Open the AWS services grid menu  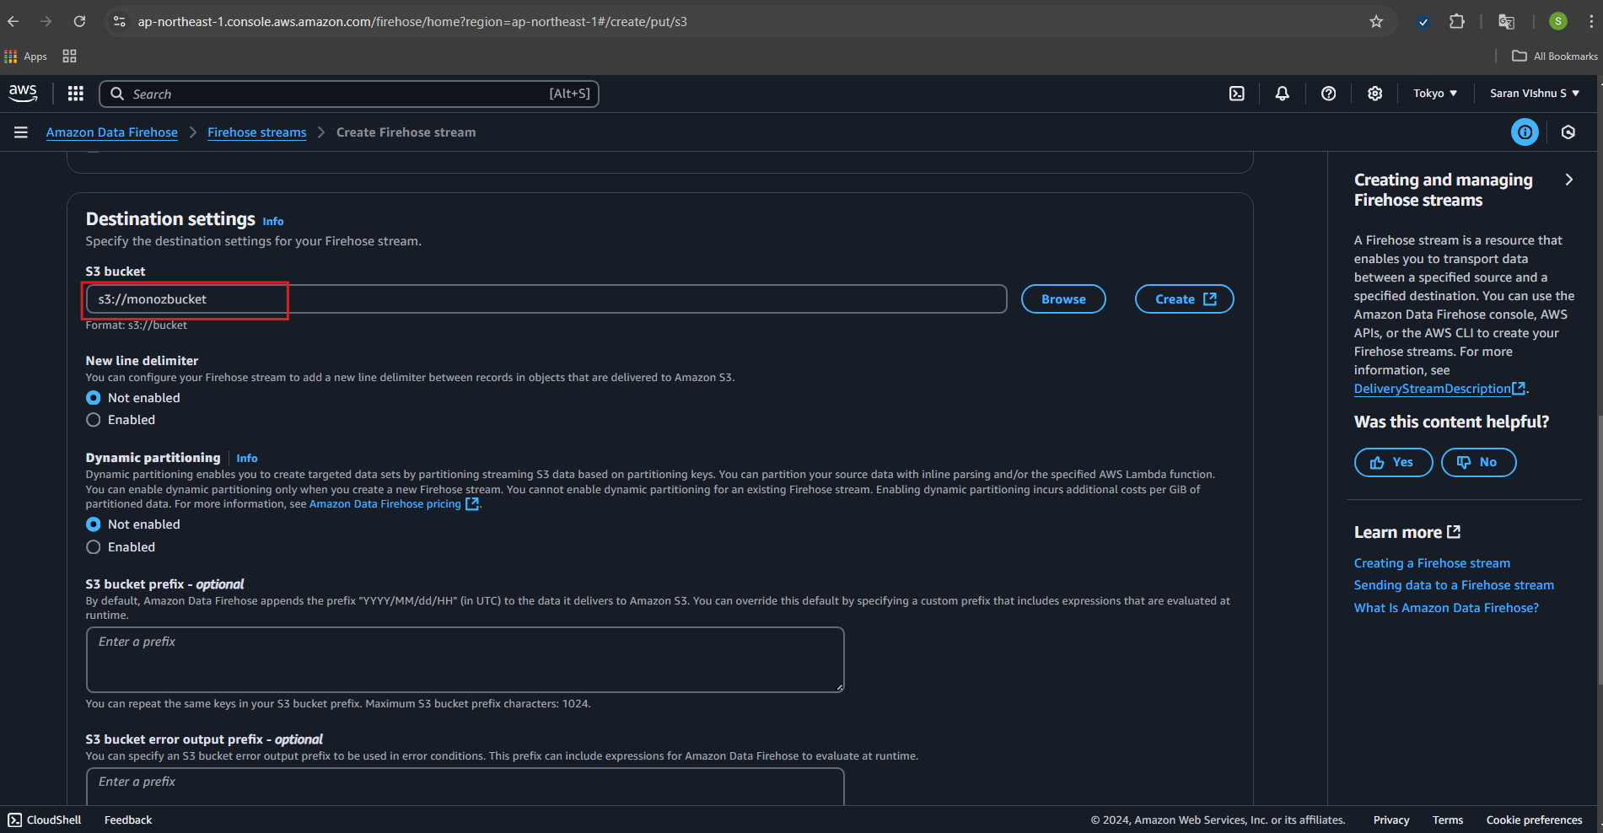coord(76,94)
